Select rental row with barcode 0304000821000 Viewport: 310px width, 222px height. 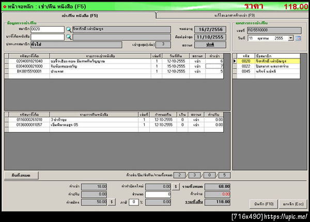(x=114, y=66)
